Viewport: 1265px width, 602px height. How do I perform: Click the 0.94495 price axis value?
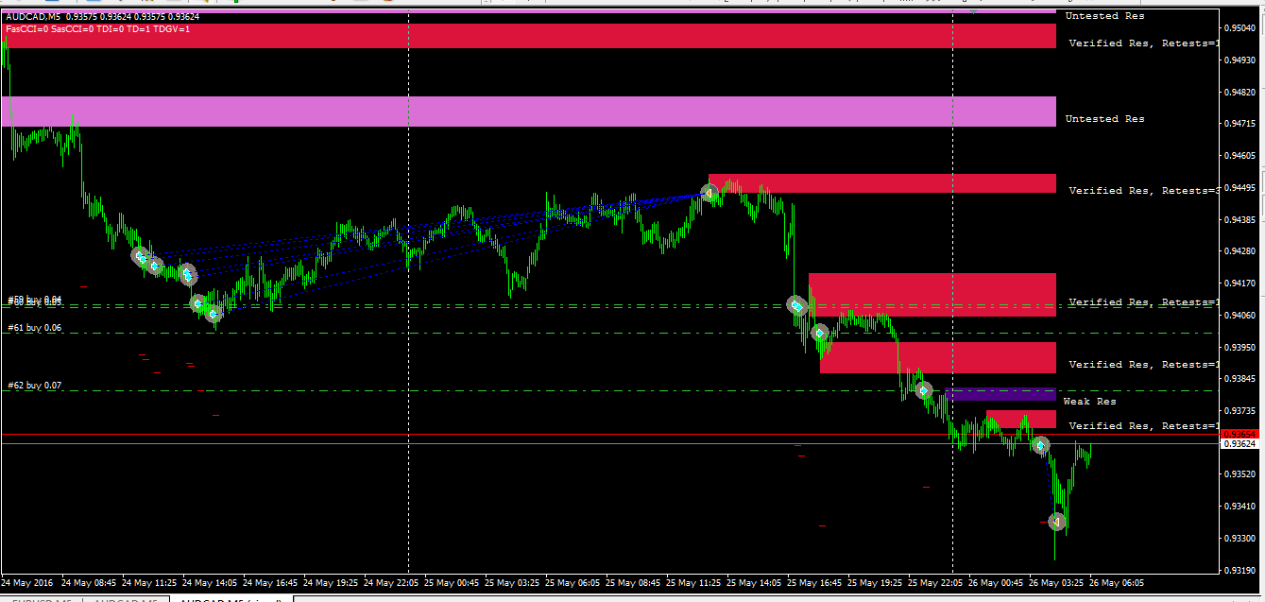(1239, 188)
